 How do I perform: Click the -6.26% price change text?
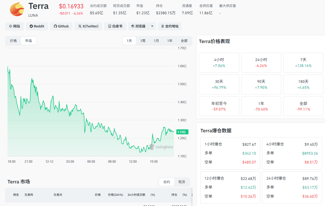pos(78,13)
